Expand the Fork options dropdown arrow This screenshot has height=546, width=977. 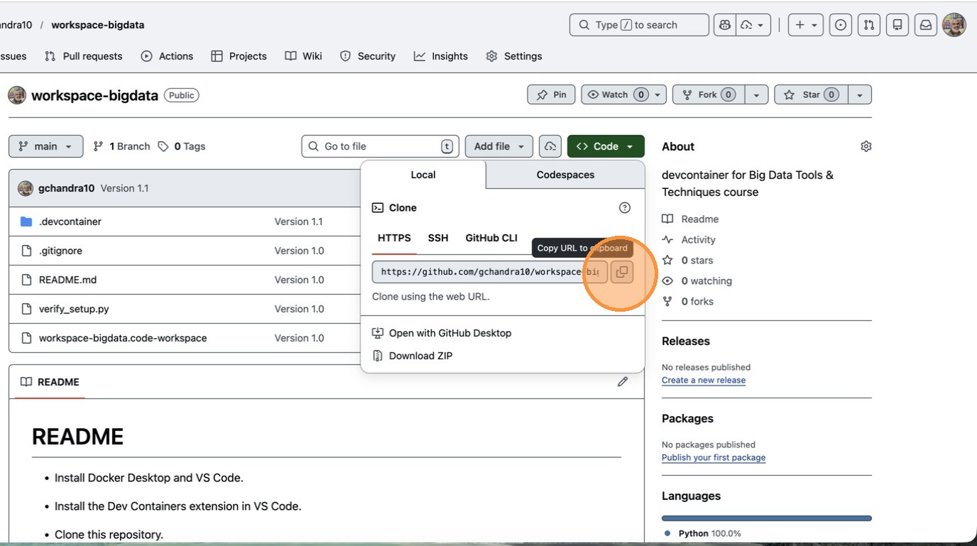click(756, 94)
